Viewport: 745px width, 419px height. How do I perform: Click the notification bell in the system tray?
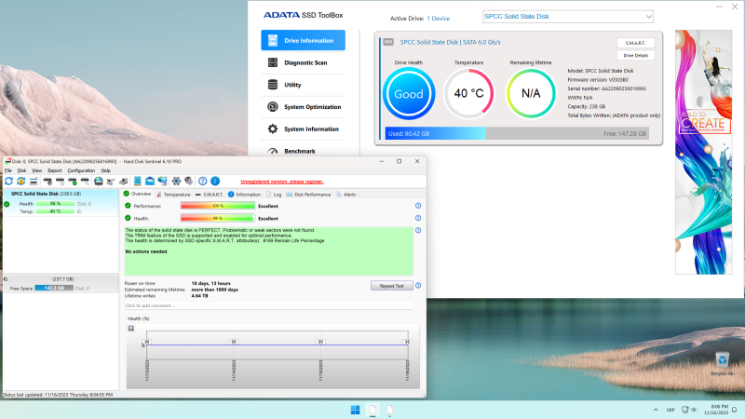coord(735,410)
